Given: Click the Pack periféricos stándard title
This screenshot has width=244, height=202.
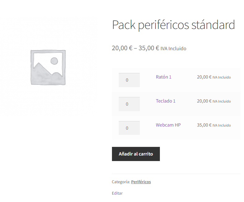Looking at the screenshot, I should pos(173,25).
